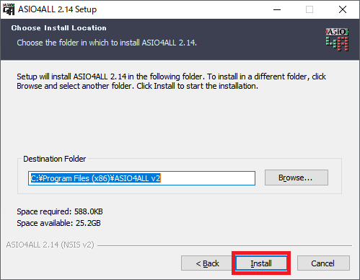Click the 'Destination Folder' group label
The height and width of the screenshot is (280, 360).
point(54,159)
